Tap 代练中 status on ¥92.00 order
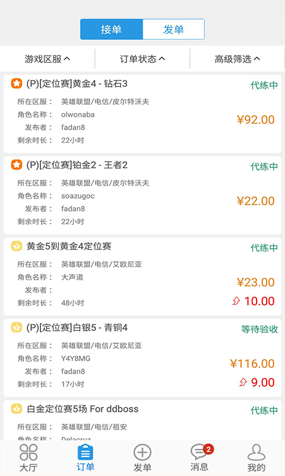 pos(264,85)
